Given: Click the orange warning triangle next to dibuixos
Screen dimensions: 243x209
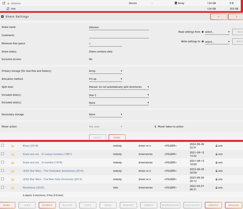Looking at the screenshot, I should coord(8,3).
